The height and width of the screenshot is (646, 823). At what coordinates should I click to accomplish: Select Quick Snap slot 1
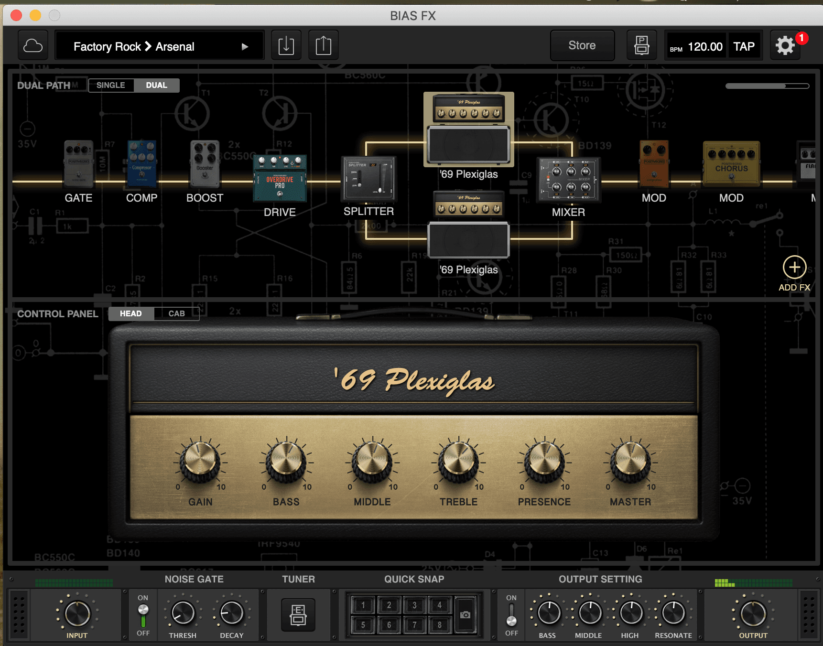coord(363,605)
